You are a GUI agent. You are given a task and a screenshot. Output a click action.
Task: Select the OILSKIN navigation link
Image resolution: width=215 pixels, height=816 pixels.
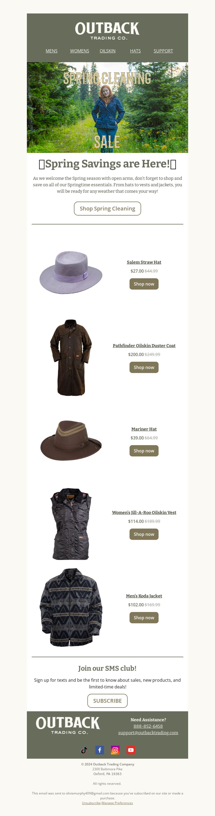click(x=107, y=51)
